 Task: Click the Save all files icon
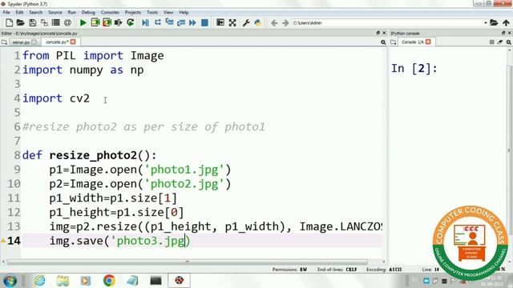pos(44,22)
